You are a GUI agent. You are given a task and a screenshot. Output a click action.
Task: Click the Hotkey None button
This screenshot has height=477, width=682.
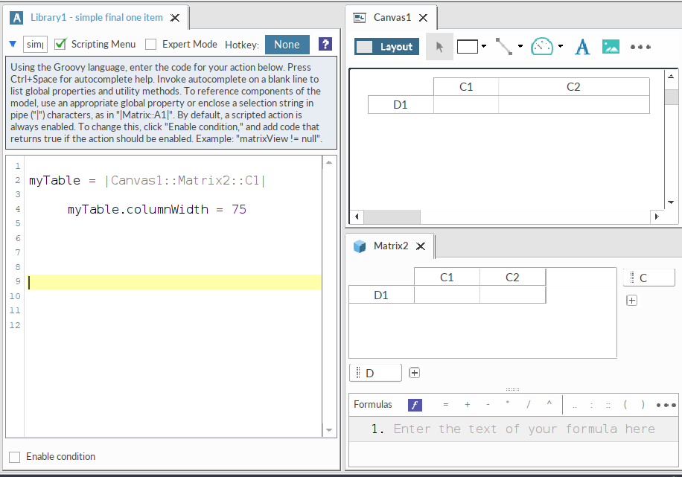[287, 45]
